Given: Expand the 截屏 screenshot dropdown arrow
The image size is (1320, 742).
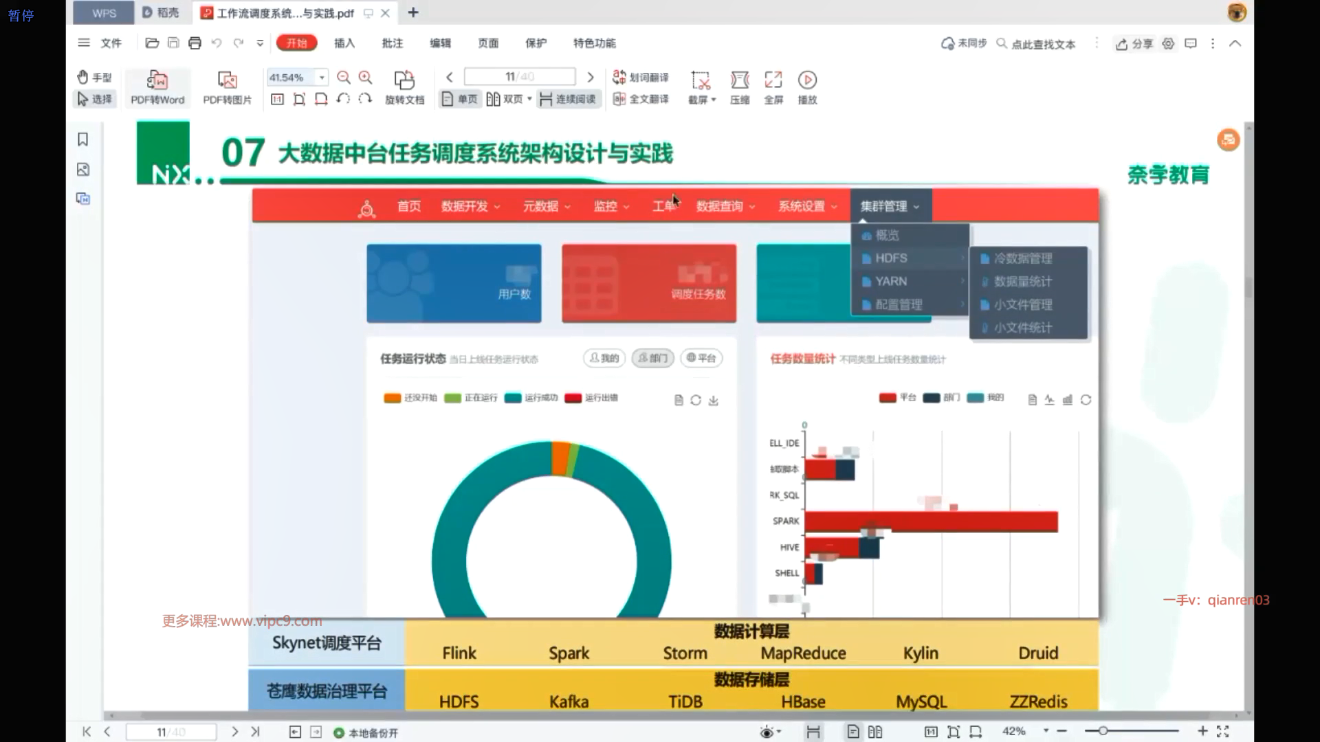Looking at the screenshot, I should click(714, 100).
